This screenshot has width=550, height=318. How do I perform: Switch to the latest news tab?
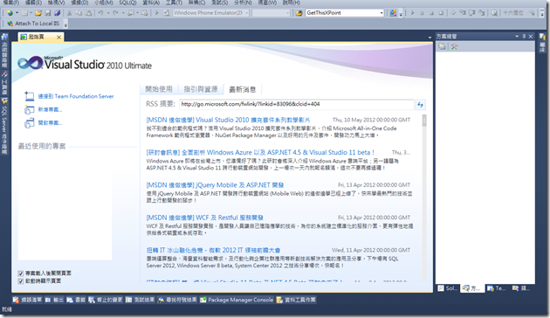(243, 89)
